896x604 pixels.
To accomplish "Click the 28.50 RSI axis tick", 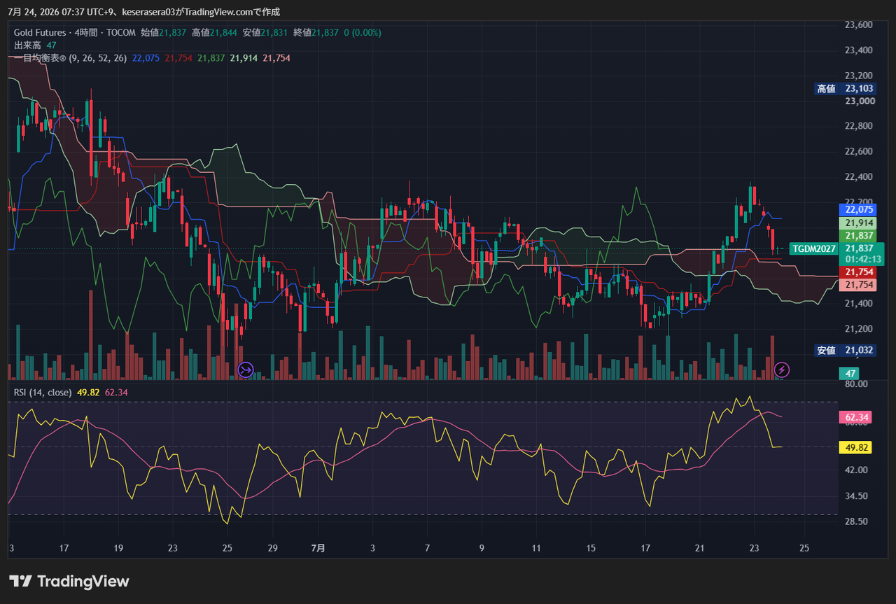I will pyautogui.click(x=856, y=521).
